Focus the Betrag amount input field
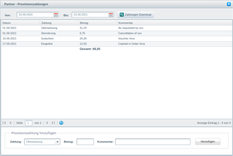Screen dimensions: 233x156 click(85, 142)
